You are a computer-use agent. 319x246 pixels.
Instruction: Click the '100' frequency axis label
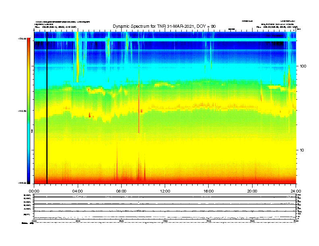tap(303, 66)
